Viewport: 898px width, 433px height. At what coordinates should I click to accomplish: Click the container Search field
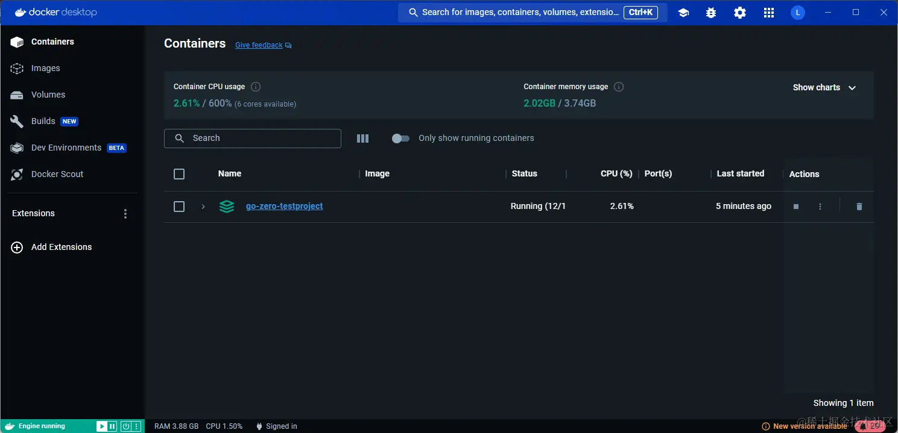(253, 139)
